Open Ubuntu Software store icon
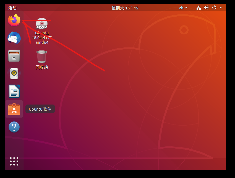 point(14,109)
